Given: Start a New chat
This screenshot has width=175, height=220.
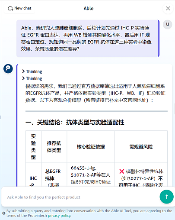Looking at the screenshot, I should click(x=19, y=8).
